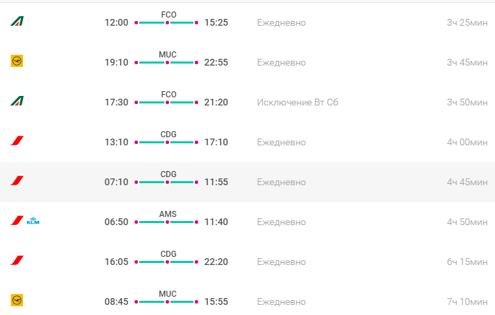This screenshot has width=495, height=315.
Task: Click Air France logo on 07:10 flight
Action: (17, 181)
